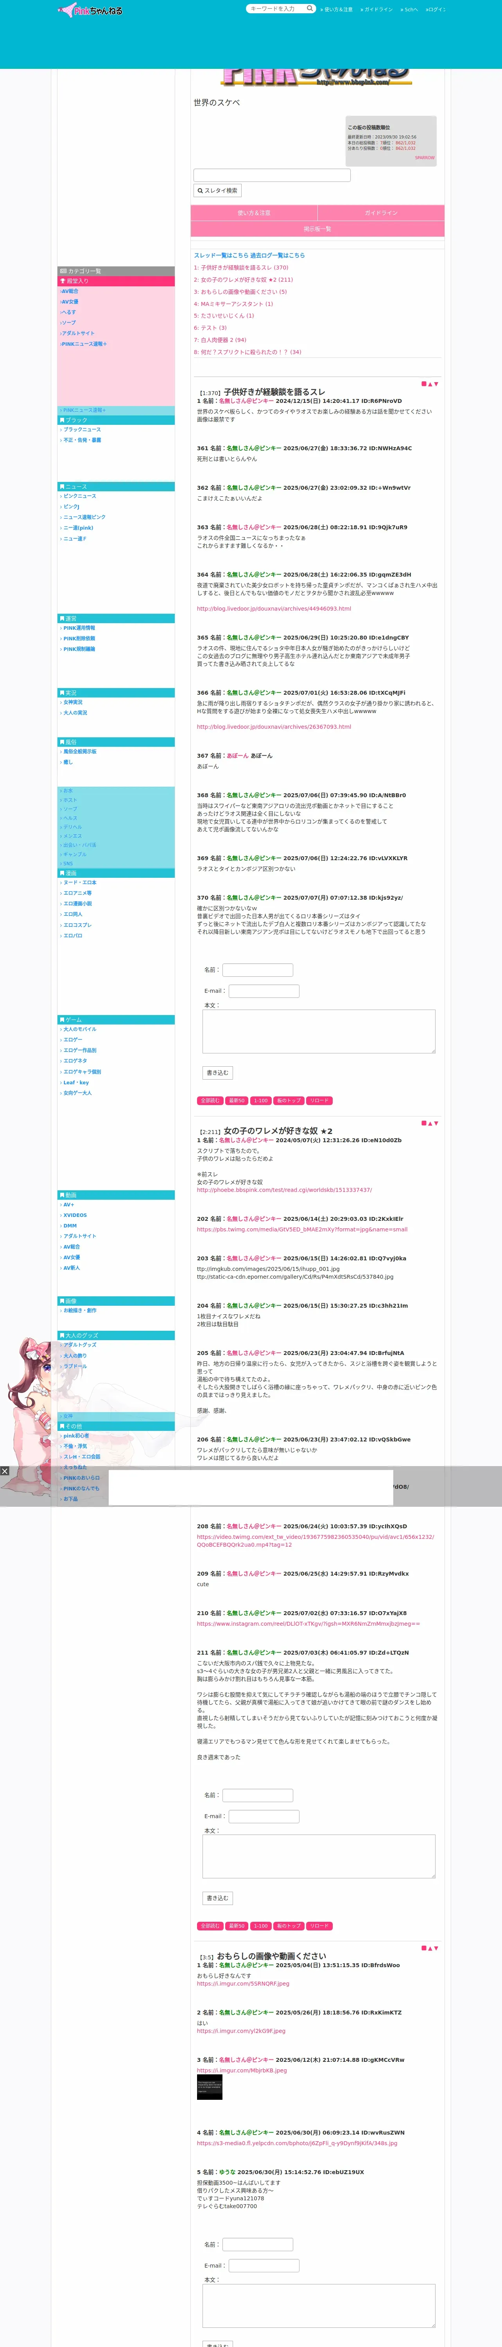This screenshot has width=502, height=2347.
Task: Open the PINK運用情報 sidebar link
Action: pyautogui.click(x=79, y=628)
